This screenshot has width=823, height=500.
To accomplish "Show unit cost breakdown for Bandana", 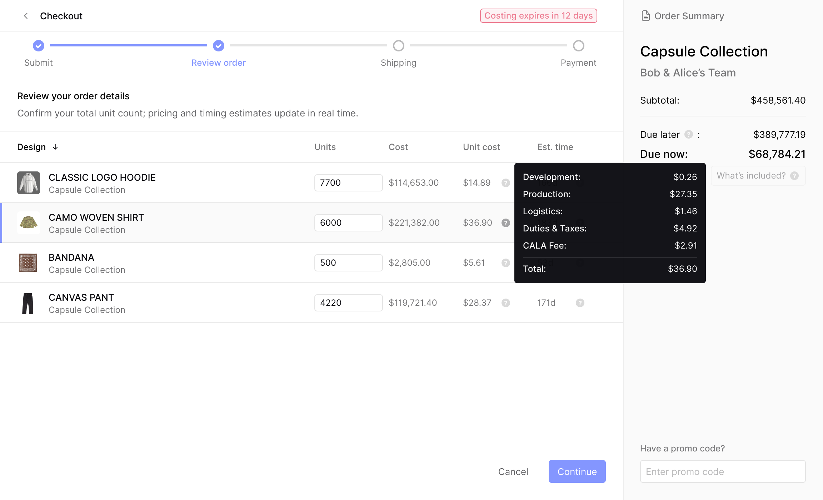I will click(x=505, y=263).
